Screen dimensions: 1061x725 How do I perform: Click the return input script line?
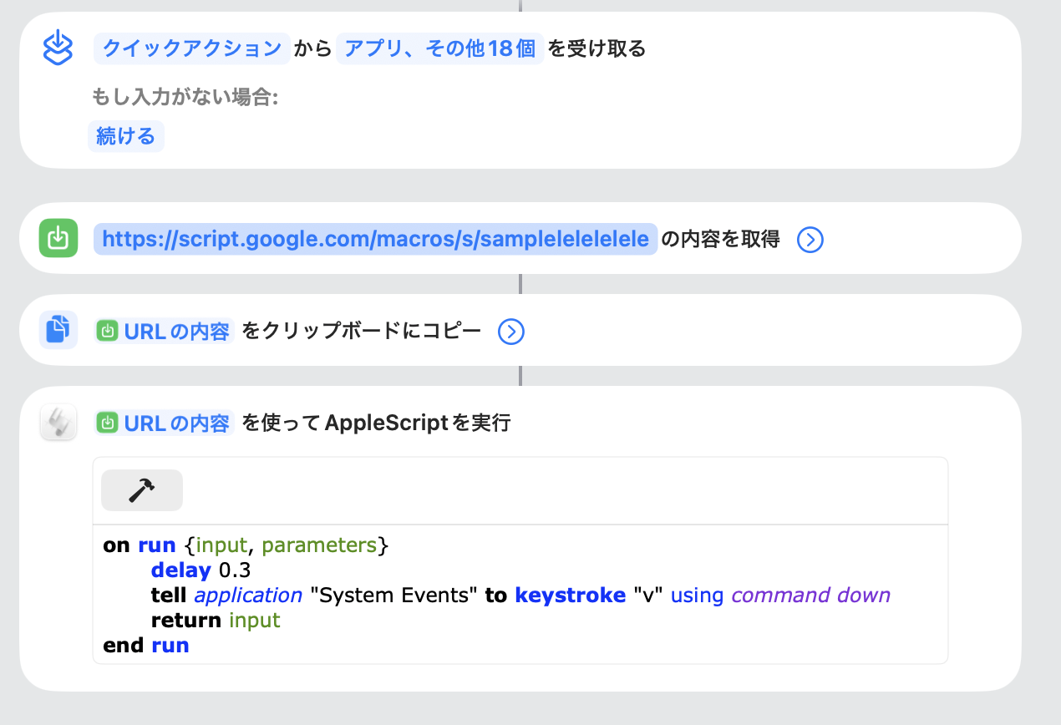click(x=216, y=621)
